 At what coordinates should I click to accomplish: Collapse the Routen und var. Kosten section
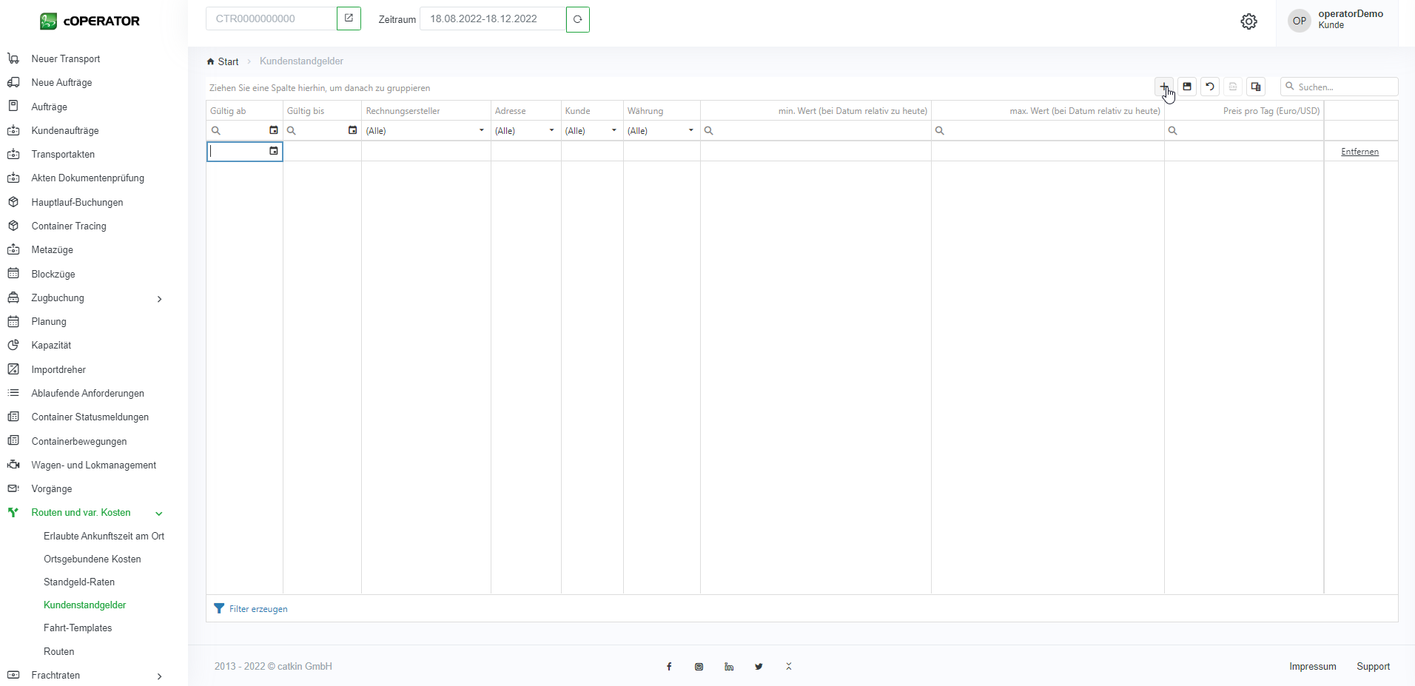tap(158, 514)
